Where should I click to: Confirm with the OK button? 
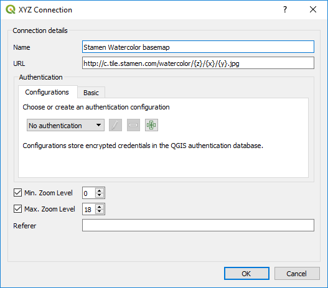pos(246,273)
